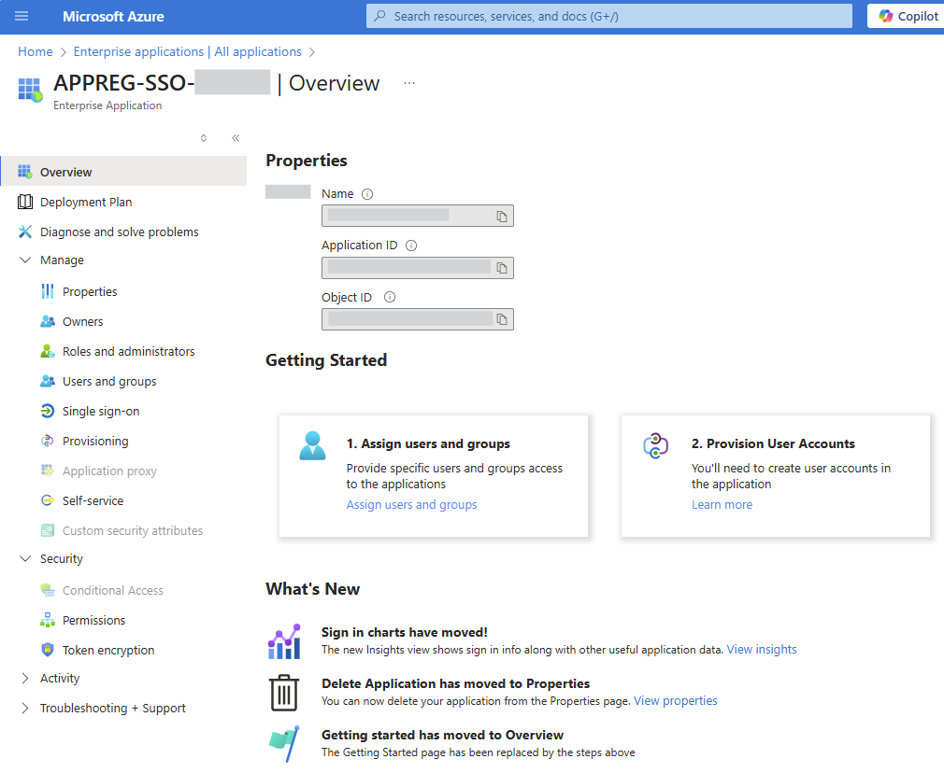Collapse the Security section

tap(25, 559)
